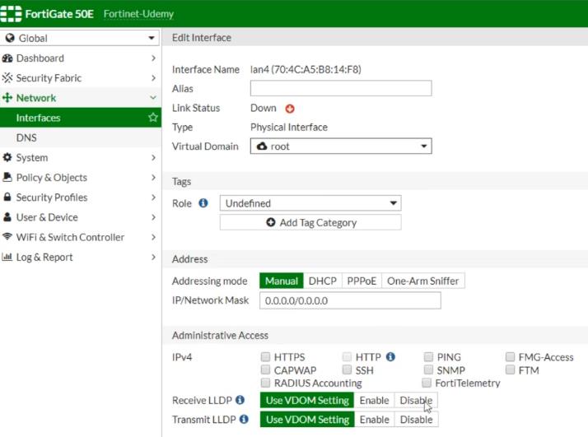Screen dimensions: 588x437
Task: Check the PING access checkbox
Action: pyautogui.click(x=428, y=356)
